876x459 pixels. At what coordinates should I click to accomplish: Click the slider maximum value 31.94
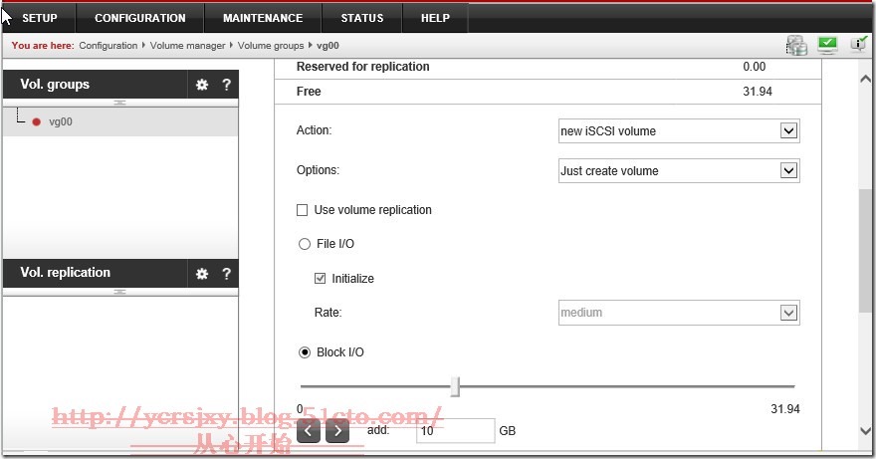pos(785,409)
